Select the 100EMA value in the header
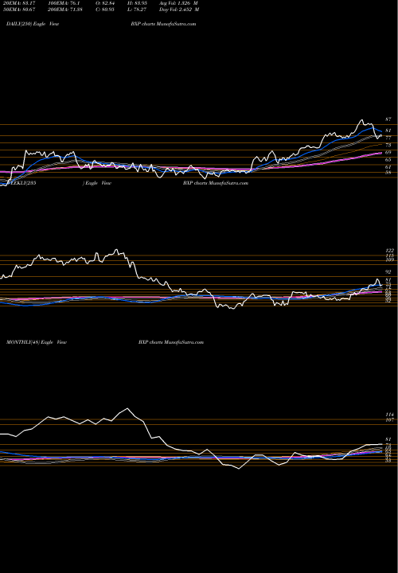This screenshot has width=398, height=573. pyautogui.click(x=65, y=2)
